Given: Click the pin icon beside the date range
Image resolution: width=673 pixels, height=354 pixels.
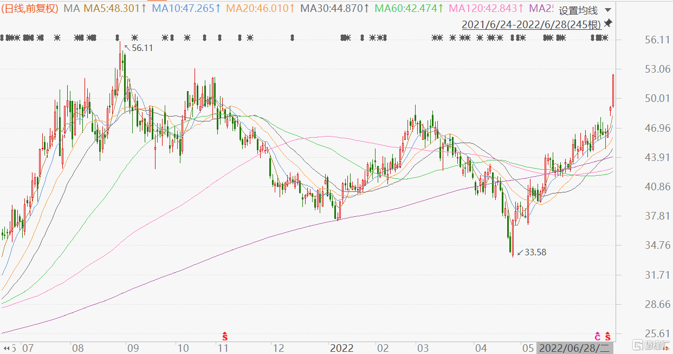Looking at the screenshot, I should point(608,23).
